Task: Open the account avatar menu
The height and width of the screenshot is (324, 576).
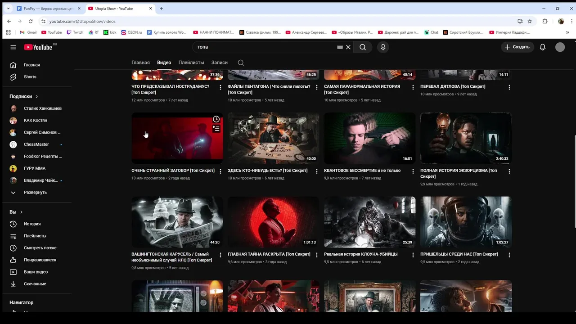Action: (x=560, y=47)
